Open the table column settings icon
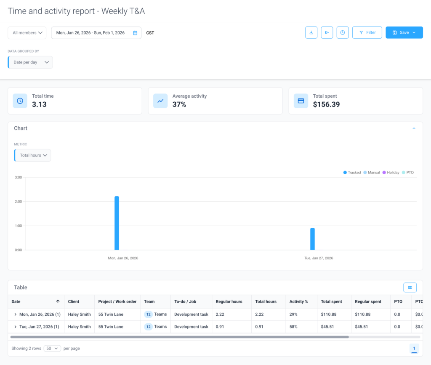Screen dimensions: 431x365 (x=410, y=288)
